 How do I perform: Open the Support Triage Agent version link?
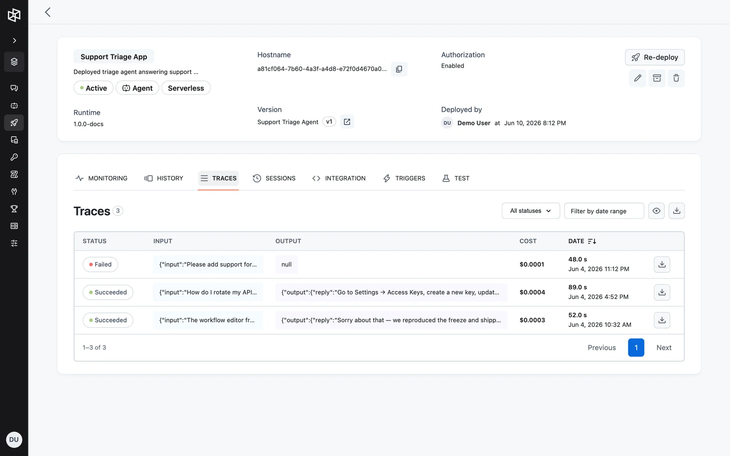coord(347,122)
